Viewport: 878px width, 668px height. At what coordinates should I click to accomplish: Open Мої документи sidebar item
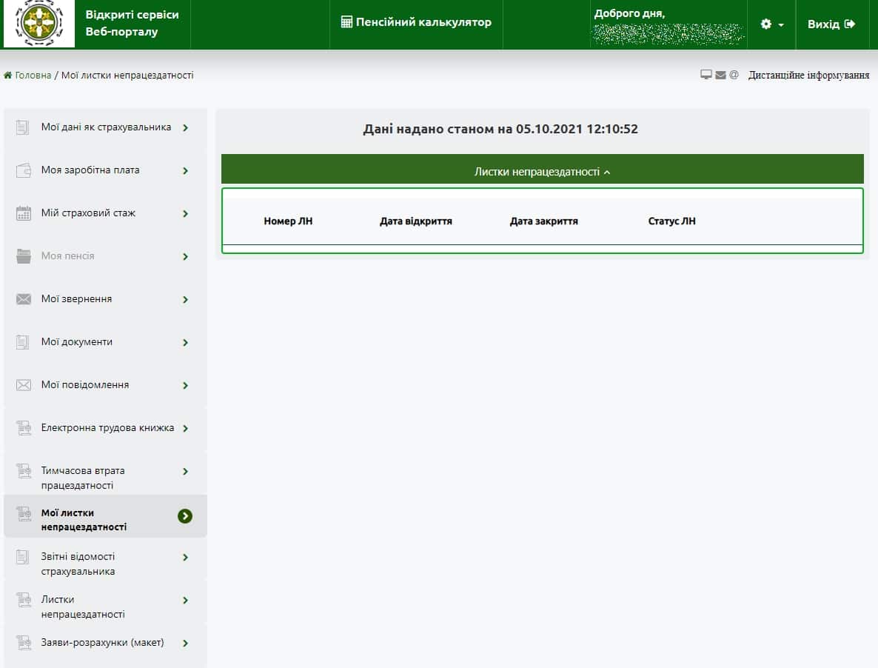tap(77, 342)
